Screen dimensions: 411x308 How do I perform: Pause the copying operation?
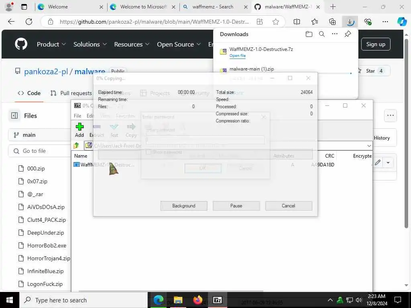tap(236, 206)
